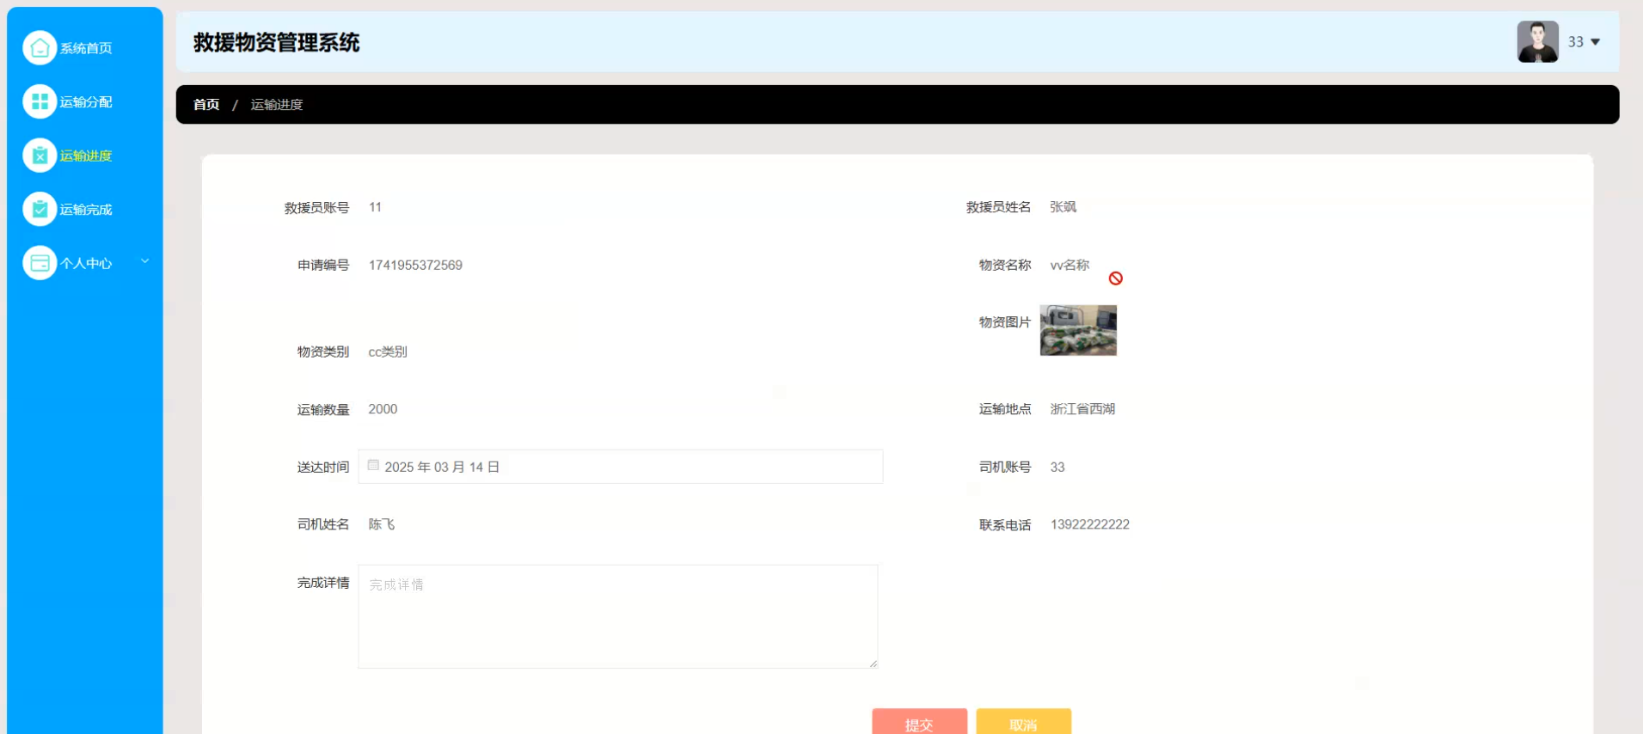Select the 物资名称 value vv名称
Image resolution: width=1643 pixels, height=734 pixels.
coord(1070,265)
